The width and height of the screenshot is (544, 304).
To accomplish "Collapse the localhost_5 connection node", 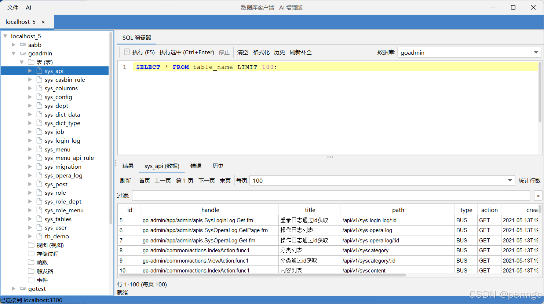I will (x=5, y=36).
